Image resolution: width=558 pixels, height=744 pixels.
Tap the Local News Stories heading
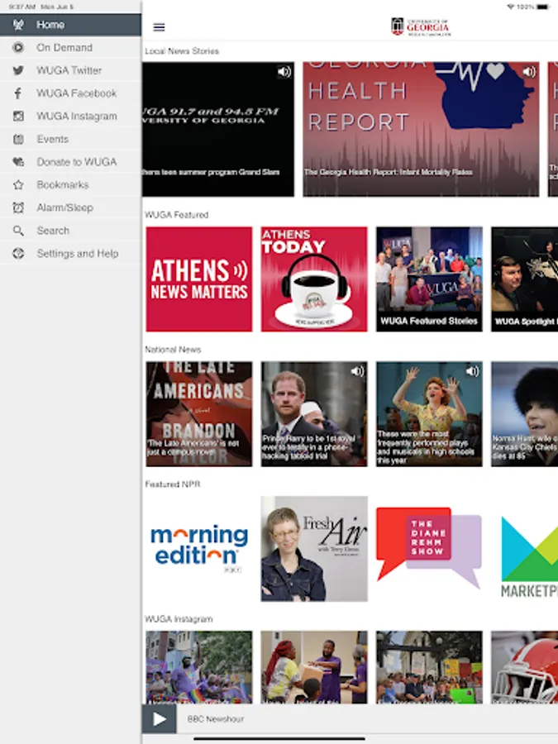click(182, 51)
